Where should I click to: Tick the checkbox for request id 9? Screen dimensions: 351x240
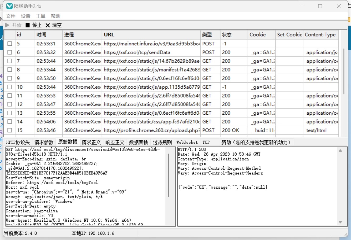(10, 78)
